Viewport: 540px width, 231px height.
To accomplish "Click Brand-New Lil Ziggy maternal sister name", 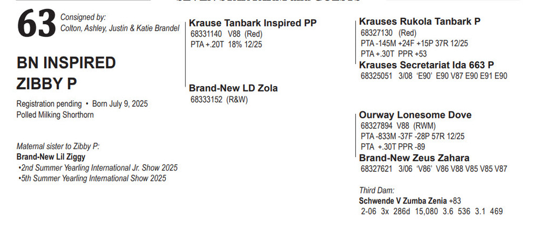I will click(51, 157).
